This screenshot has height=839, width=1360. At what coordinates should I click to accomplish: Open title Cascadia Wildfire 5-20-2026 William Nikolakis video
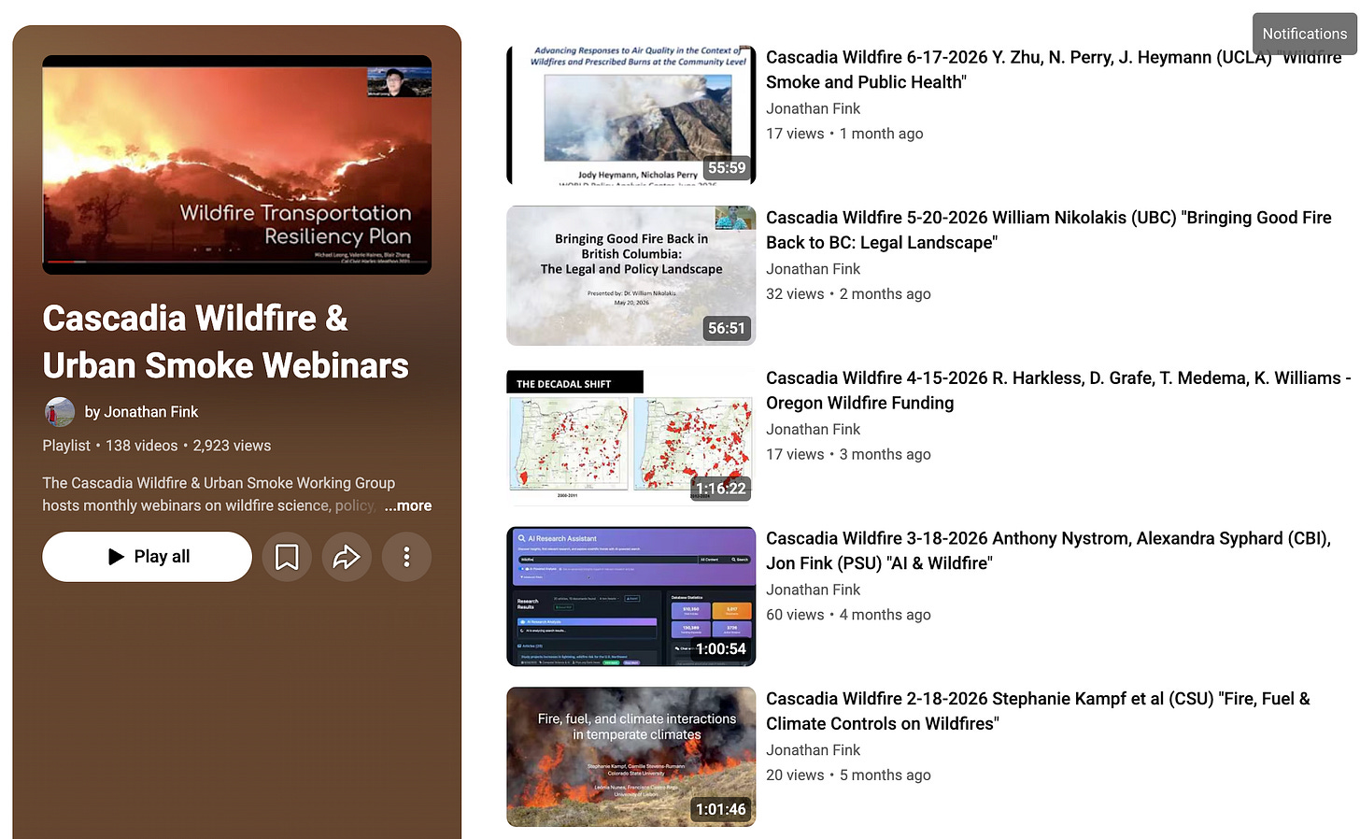(1049, 230)
